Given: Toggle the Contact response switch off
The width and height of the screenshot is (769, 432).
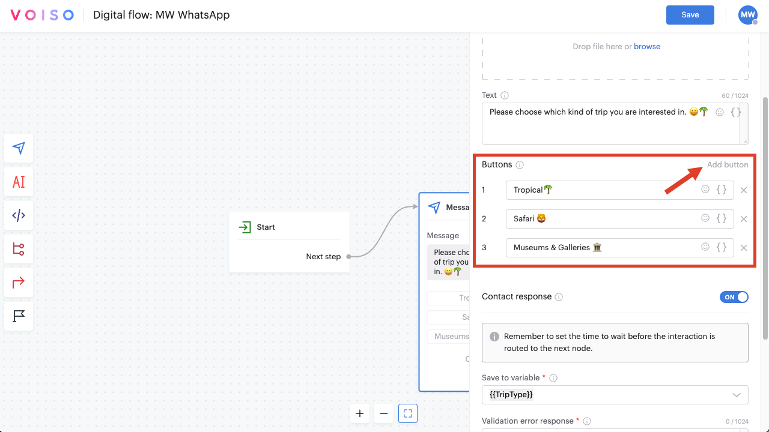Looking at the screenshot, I should click(734, 297).
